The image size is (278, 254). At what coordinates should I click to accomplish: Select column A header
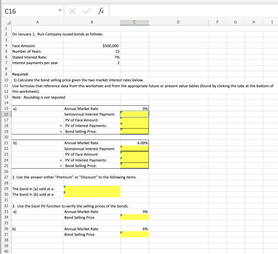(38, 22)
